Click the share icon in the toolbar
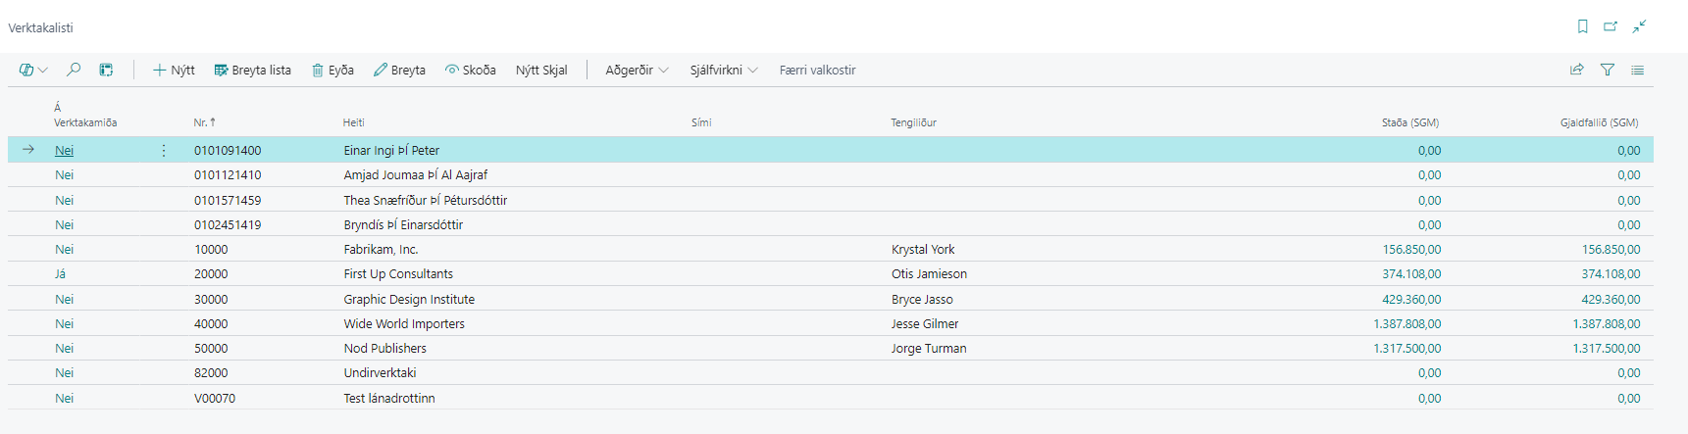 (x=1576, y=70)
